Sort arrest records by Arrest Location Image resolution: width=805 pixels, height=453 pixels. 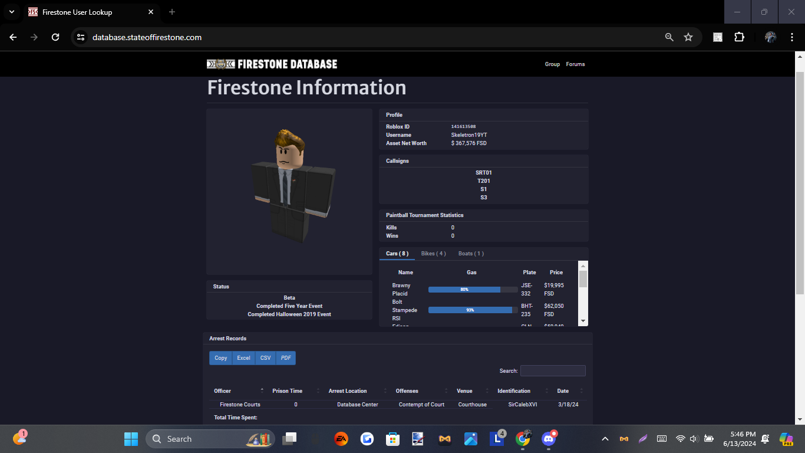click(357, 391)
